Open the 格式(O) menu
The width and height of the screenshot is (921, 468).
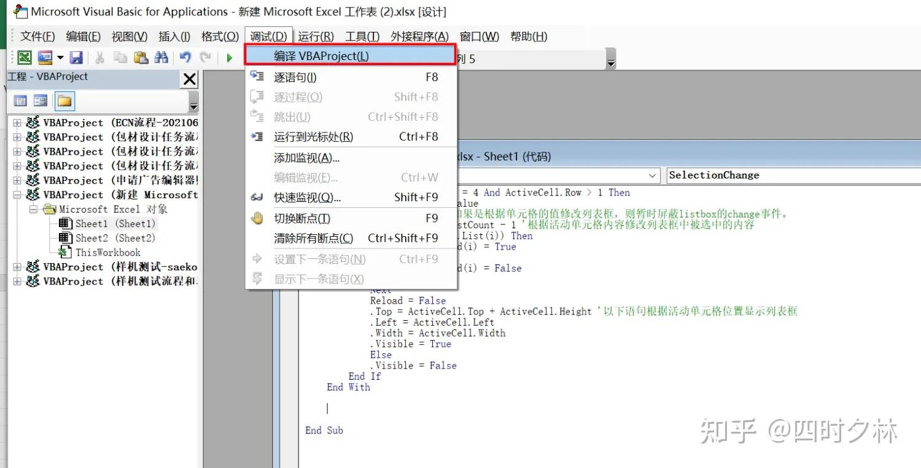[220, 37]
